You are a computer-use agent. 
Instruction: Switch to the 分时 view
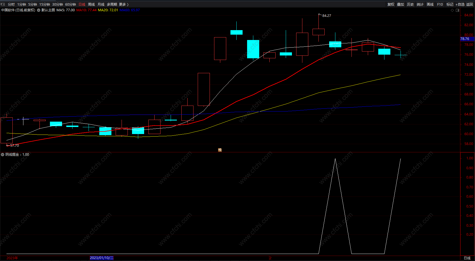[11, 5]
